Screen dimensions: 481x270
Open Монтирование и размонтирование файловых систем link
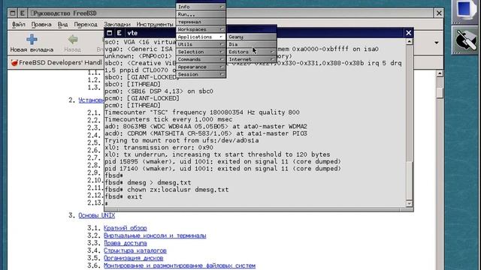tap(180, 265)
